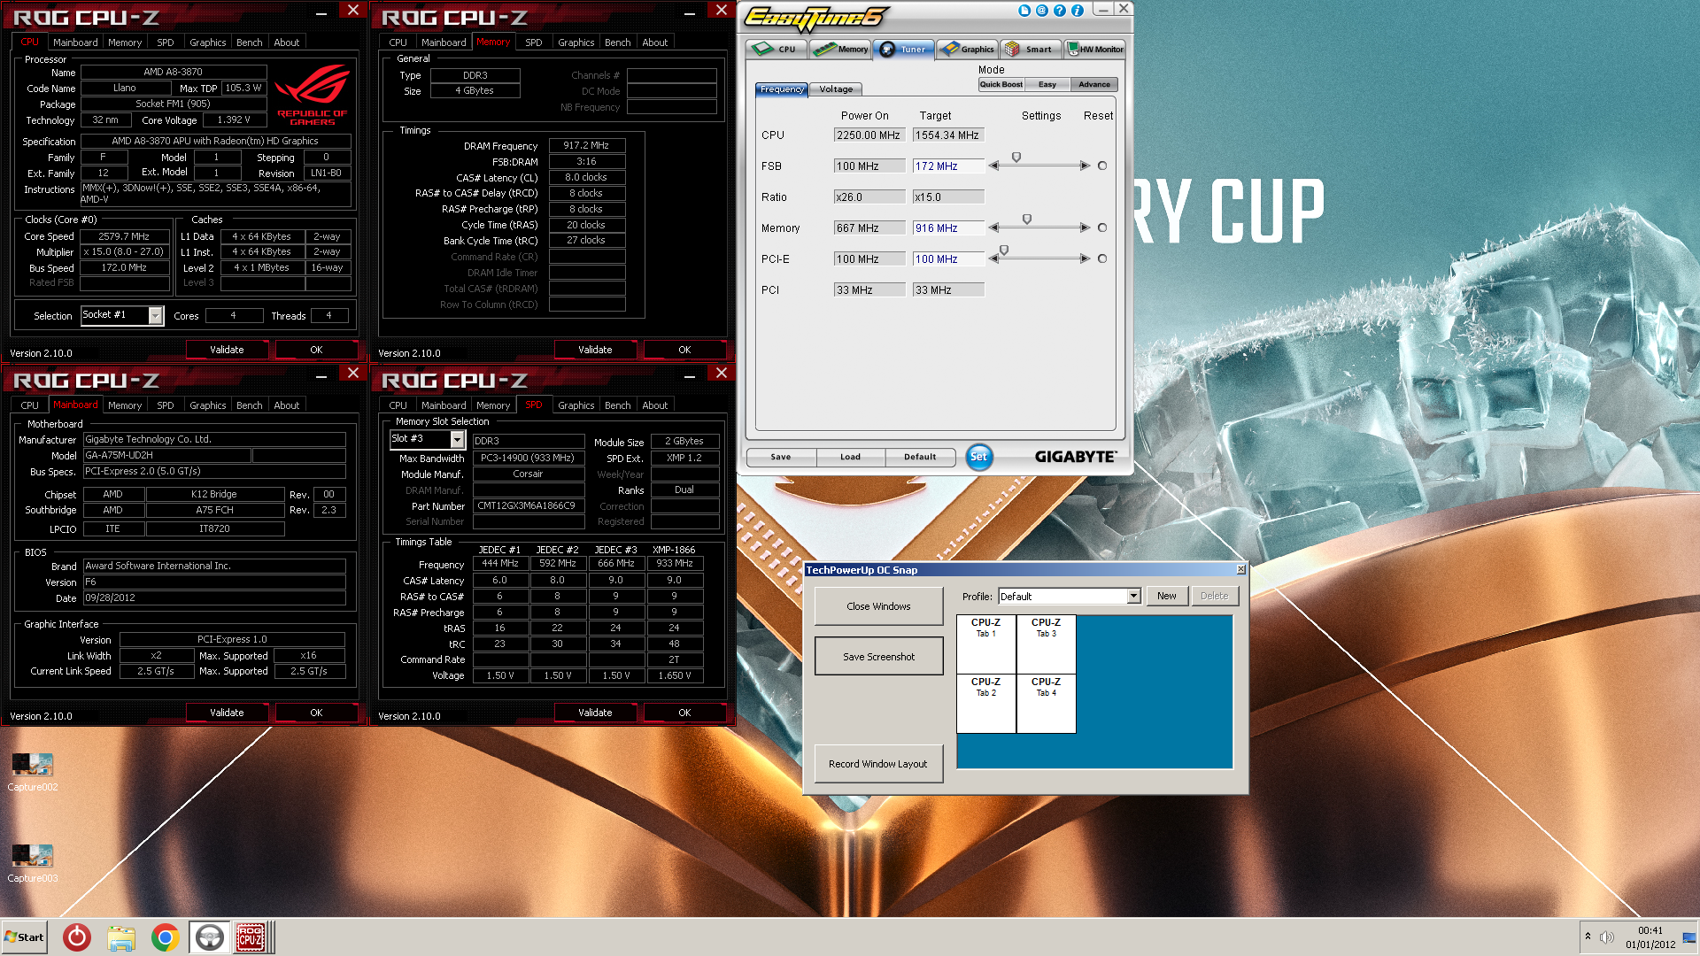Decrease FSB with left arrow
The height and width of the screenshot is (956, 1700).
pos(993,166)
